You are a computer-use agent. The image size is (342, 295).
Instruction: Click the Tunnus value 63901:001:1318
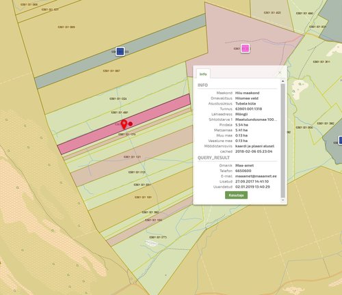[x=248, y=109]
